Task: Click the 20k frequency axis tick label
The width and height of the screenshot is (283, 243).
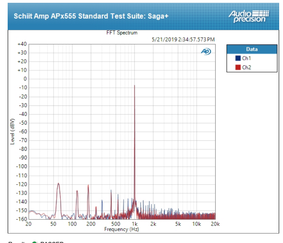Action: click(x=215, y=224)
